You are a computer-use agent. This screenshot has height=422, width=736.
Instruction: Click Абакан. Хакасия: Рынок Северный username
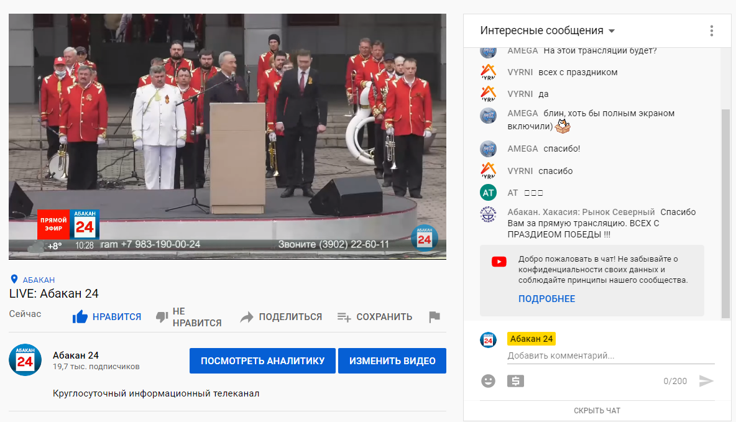point(581,212)
